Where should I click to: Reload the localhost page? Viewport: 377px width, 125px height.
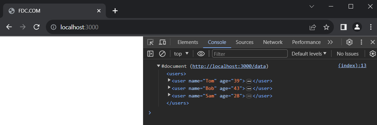pyautogui.click(x=37, y=27)
